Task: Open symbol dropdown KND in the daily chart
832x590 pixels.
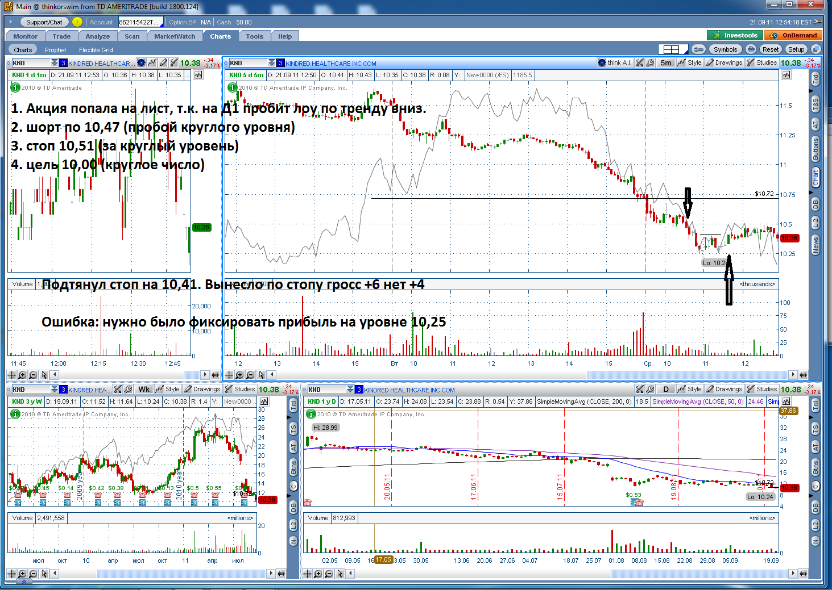Action: (x=350, y=390)
